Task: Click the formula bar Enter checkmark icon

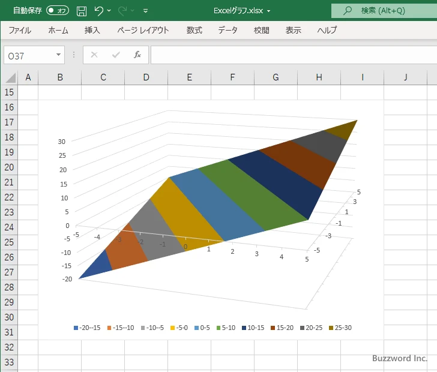Action: (116, 55)
